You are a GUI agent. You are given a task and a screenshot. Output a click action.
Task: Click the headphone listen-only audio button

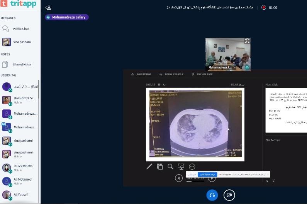point(212,195)
